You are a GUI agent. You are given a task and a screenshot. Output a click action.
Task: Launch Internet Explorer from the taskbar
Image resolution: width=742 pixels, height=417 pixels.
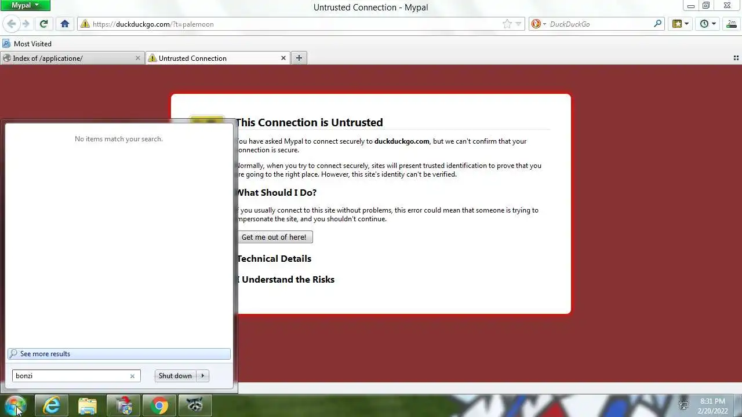point(52,405)
